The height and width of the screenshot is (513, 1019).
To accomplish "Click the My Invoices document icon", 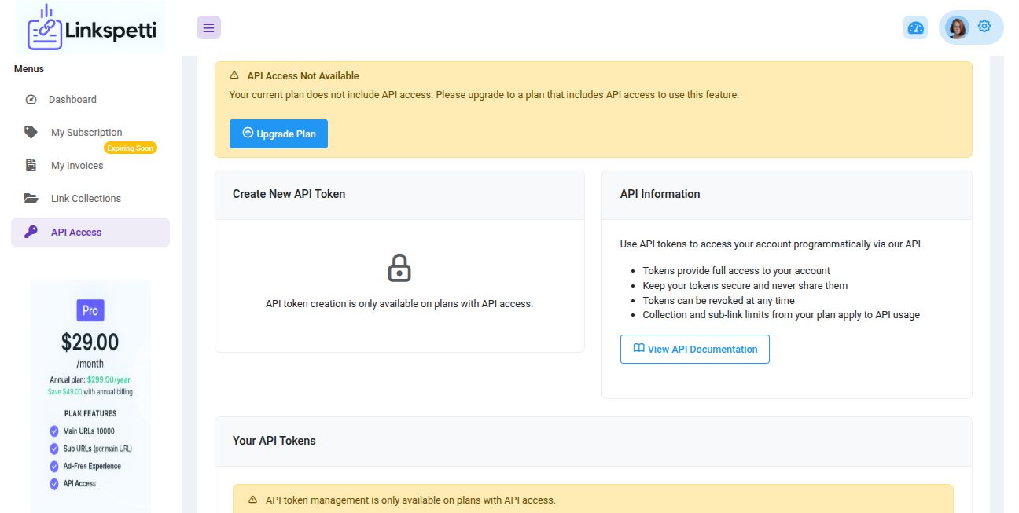I will point(31,165).
